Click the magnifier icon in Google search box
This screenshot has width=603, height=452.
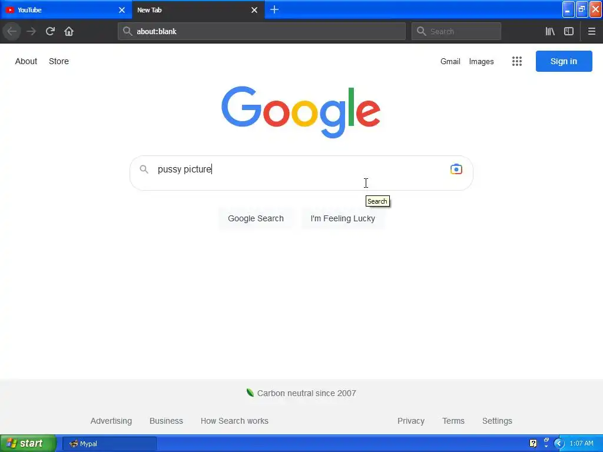tap(144, 169)
